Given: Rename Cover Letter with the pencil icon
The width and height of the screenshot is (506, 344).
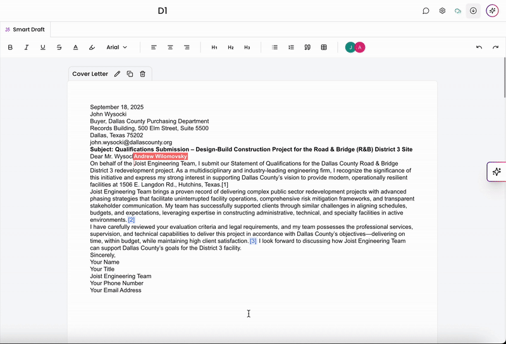Looking at the screenshot, I should tap(117, 74).
